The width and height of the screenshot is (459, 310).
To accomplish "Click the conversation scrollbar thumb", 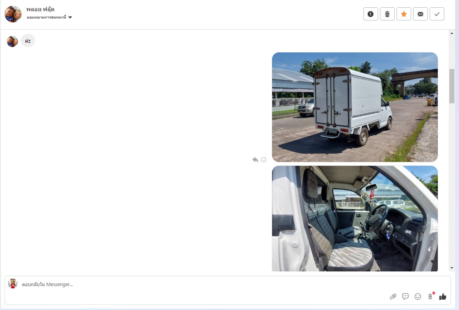I will coord(452,86).
